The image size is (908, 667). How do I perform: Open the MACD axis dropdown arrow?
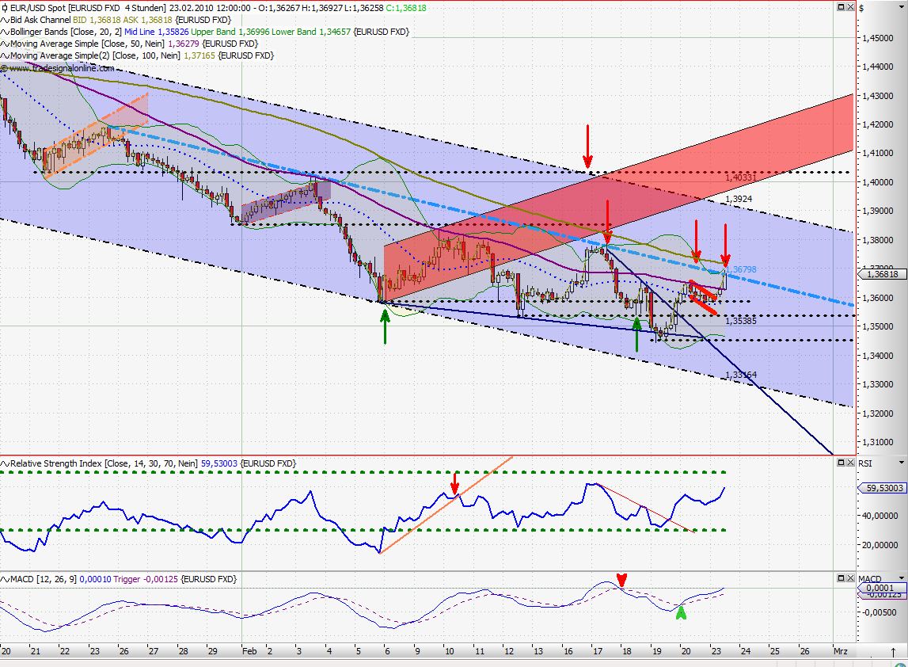[x=902, y=578]
